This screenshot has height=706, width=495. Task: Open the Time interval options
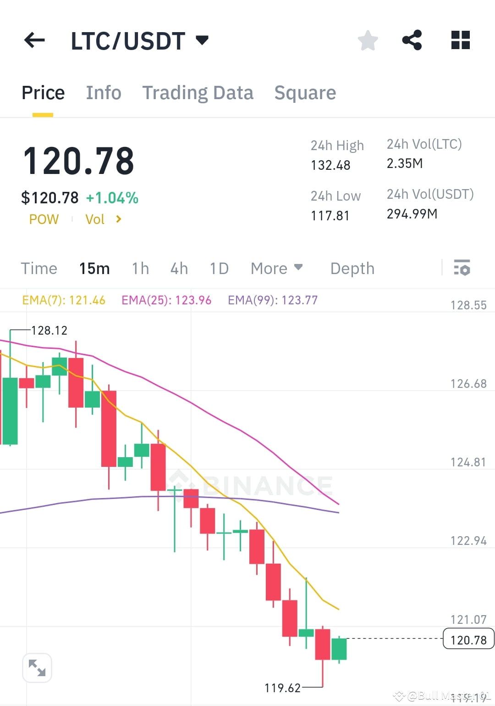pyautogui.click(x=39, y=268)
